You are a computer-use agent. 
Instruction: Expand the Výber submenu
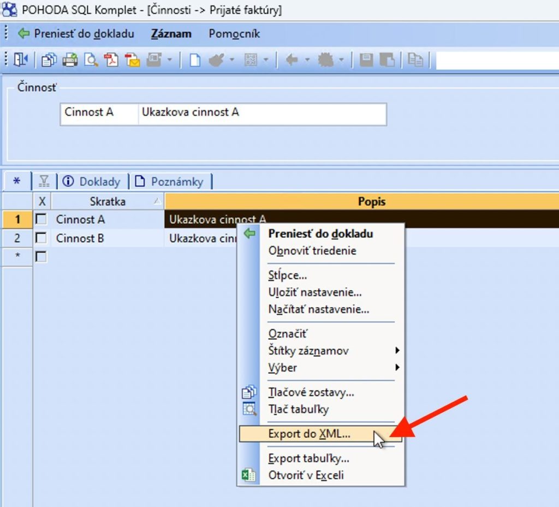(397, 367)
